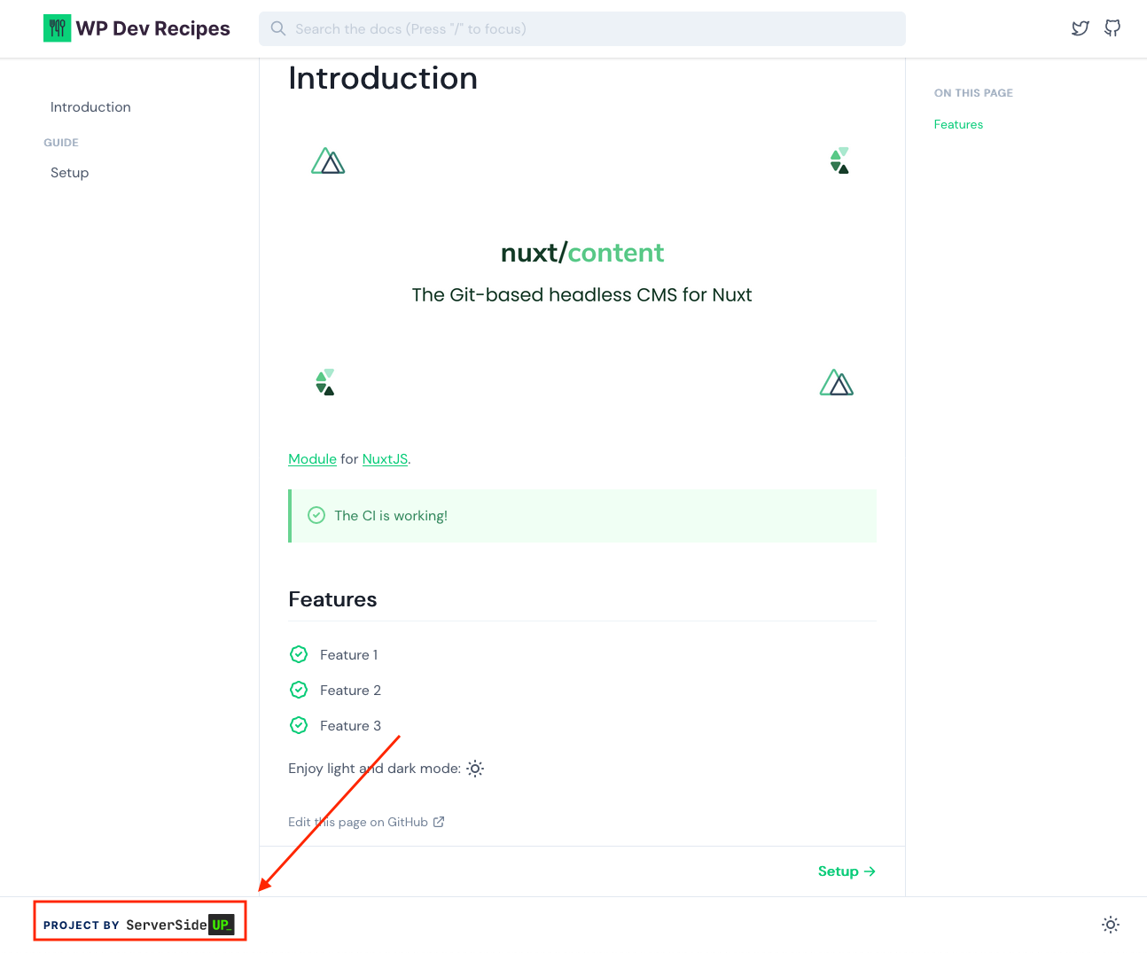Open the GitHub repository icon
The height and width of the screenshot is (953, 1147).
(x=1112, y=28)
